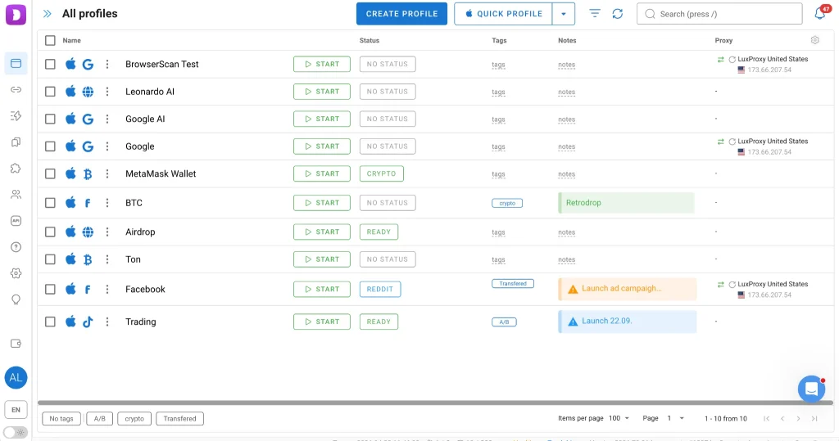
Task: Open the filter icon in top bar
Action: (x=595, y=14)
